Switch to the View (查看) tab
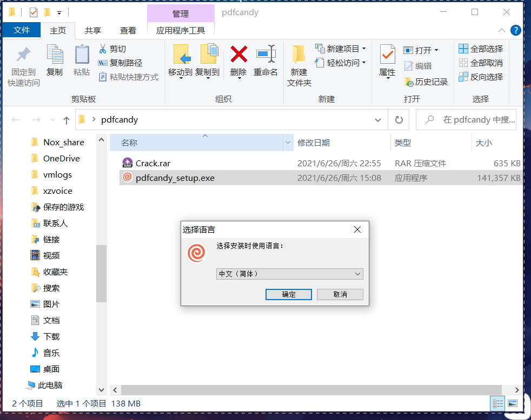Screen dimensions: 531x420 (128, 30)
